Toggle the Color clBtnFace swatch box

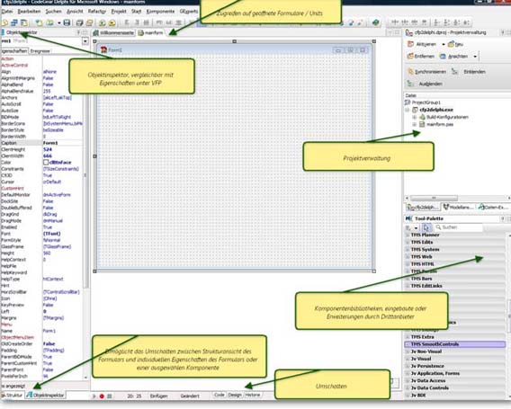pos(46,162)
